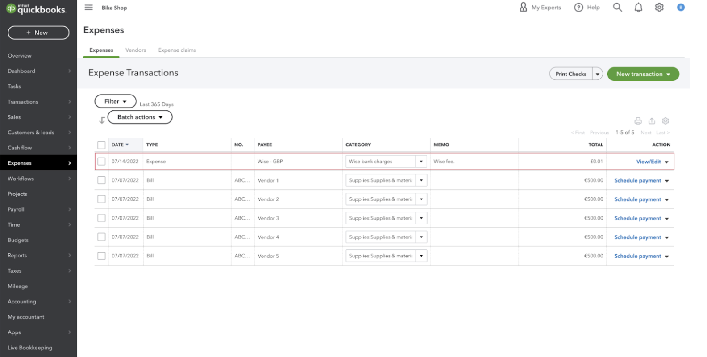The width and height of the screenshot is (707, 357).
Task: Sort by the TOTAL column header
Action: tap(595, 145)
